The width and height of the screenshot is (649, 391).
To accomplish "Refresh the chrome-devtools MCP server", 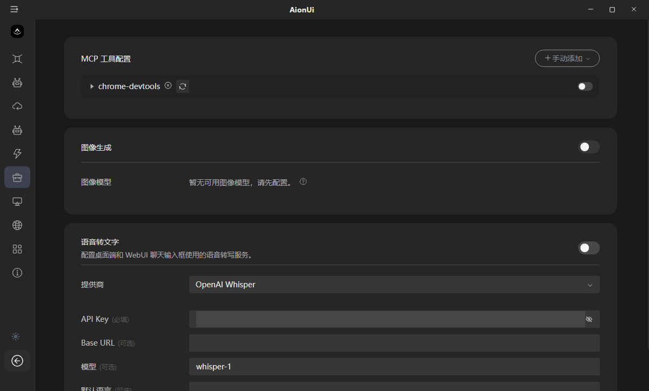I will click(x=183, y=86).
